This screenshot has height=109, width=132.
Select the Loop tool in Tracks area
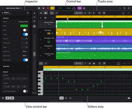pyautogui.click(x=85, y=13)
